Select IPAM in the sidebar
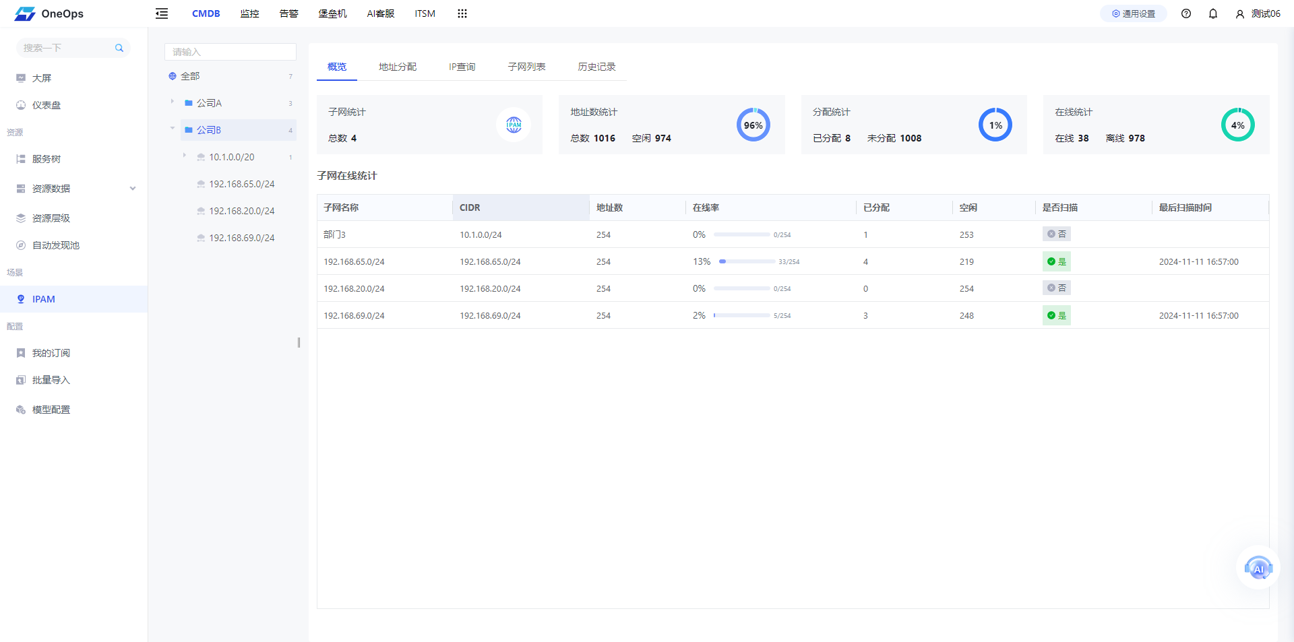Screen dimensions: 1294x642 click(x=73, y=299)
